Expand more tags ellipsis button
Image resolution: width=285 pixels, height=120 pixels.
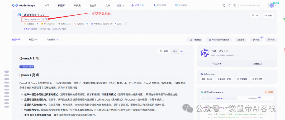coord(126,24)
